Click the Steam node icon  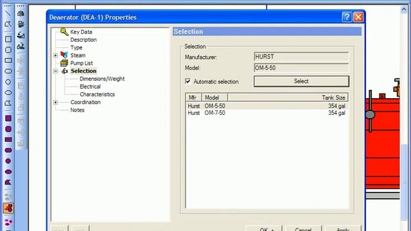[64, 55]
